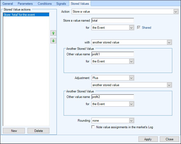Click the Apply button
The width and height of the screenshot is (181, 144).
point(148,139)
